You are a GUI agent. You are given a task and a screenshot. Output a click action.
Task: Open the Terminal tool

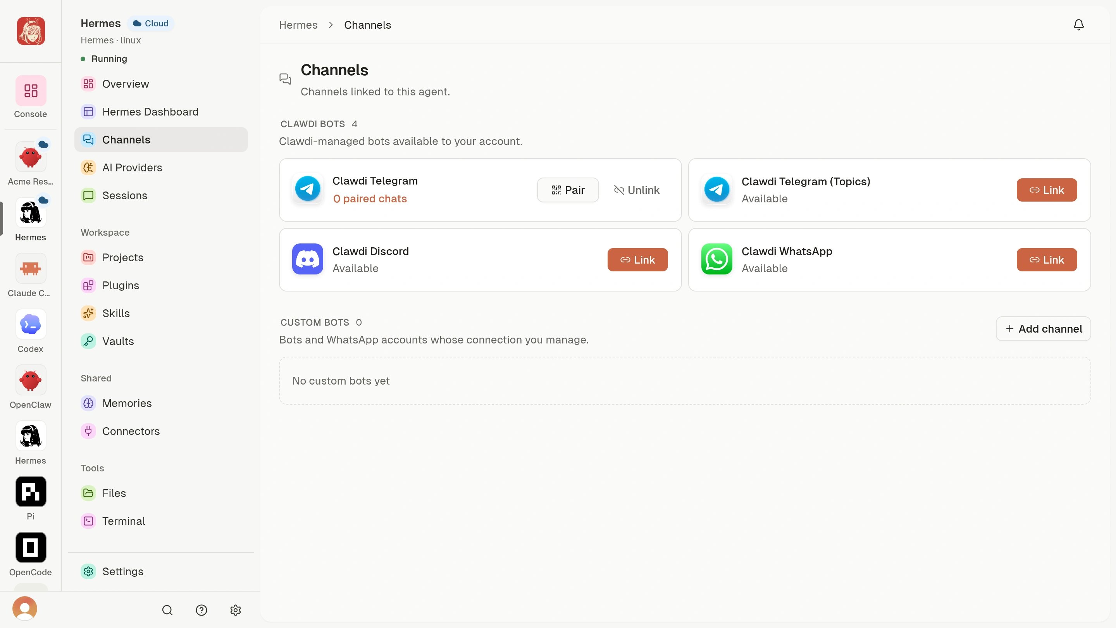pyautogui.click(x=161, y=521)
